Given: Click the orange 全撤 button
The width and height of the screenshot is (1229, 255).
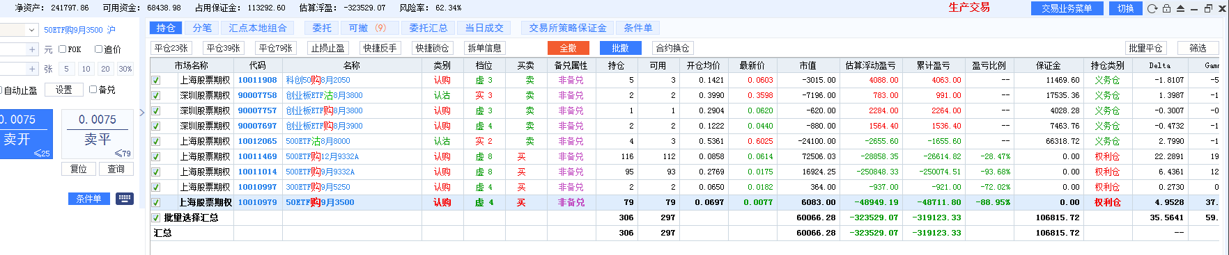Looking at the screenshot, I should tap(569, 48).
